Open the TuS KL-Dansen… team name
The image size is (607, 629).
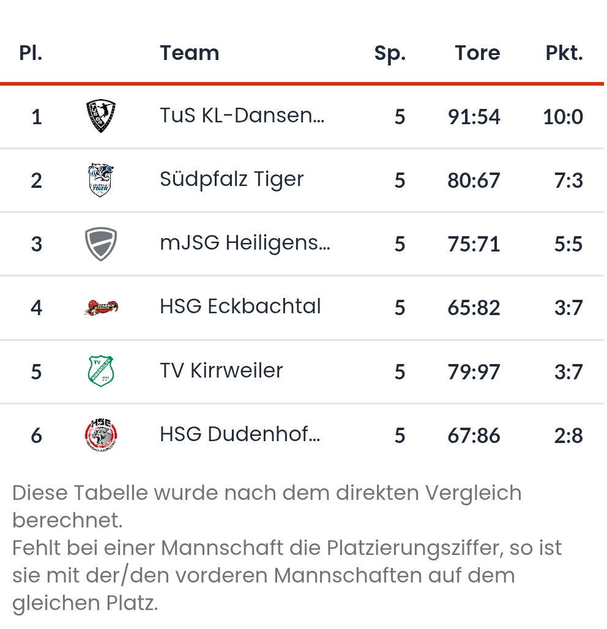(242, 116)
